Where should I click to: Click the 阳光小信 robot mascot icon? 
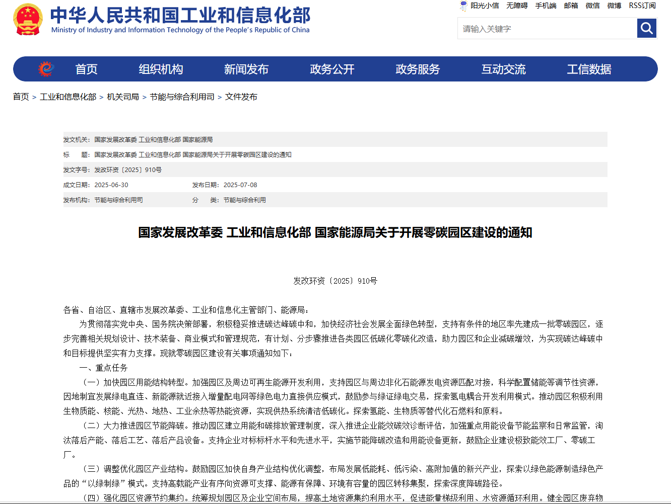(x=463, y=6)
